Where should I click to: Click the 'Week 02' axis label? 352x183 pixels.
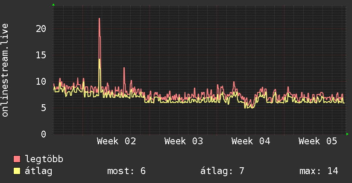coord(117,141)
